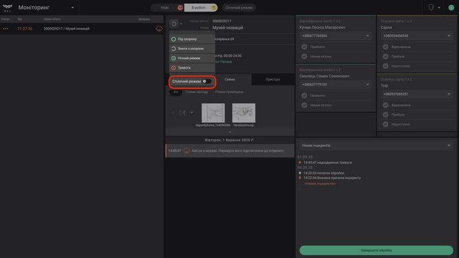Open the Сплячий режим tab in header
Screen dimensions: 459x258
tap(239, 7)
